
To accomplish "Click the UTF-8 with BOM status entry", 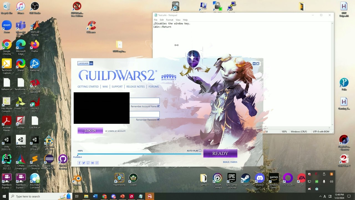I will coord(321,132).
